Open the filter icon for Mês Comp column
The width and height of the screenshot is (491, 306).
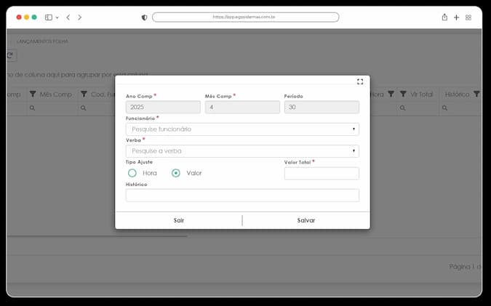[x=33, y=94]
